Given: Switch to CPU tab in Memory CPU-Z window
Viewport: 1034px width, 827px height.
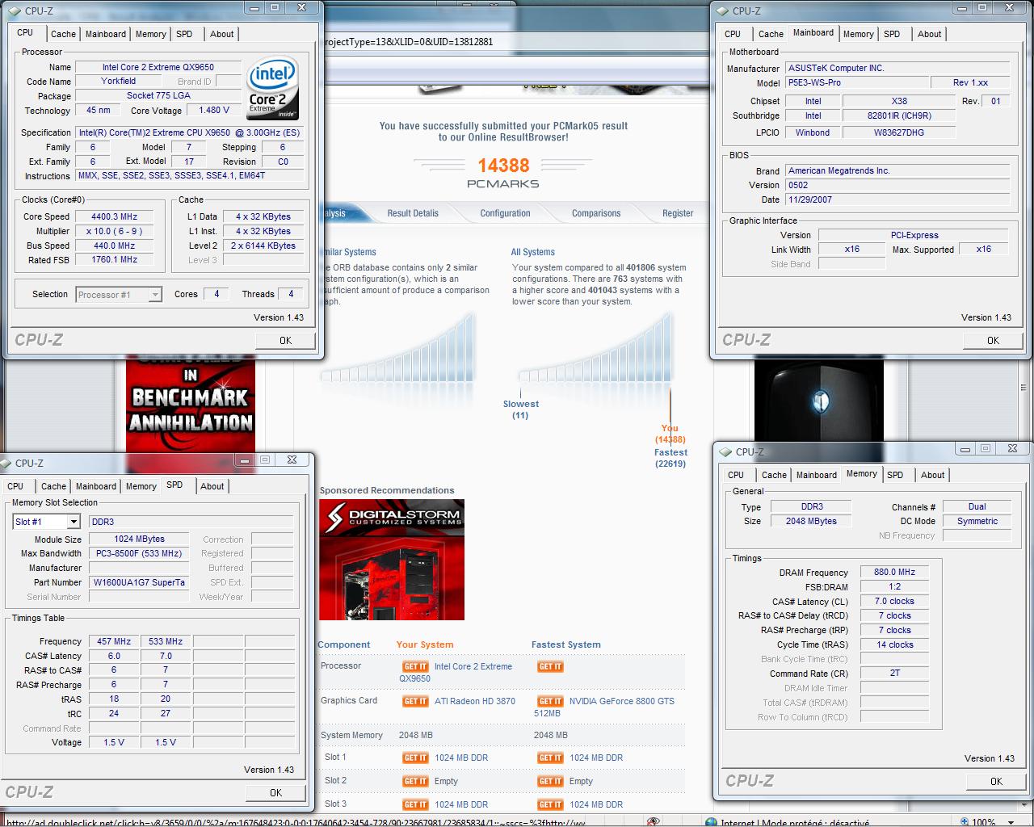Looking at the screenshot, I should tap(736, 475).
